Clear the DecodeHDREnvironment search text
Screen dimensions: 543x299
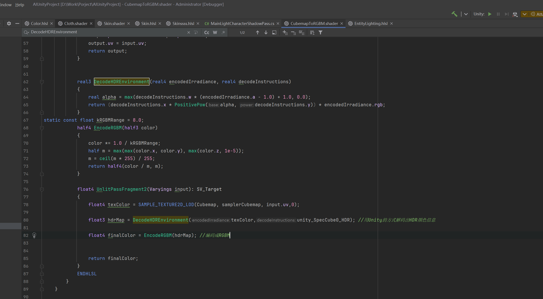point(189,33)
